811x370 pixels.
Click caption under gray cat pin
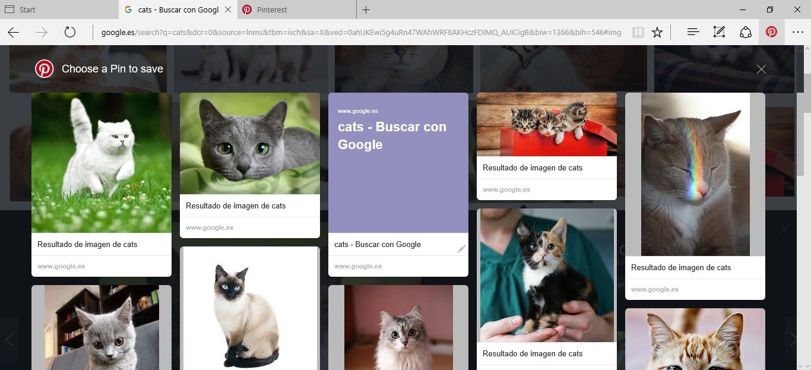[x=236, y=205]
